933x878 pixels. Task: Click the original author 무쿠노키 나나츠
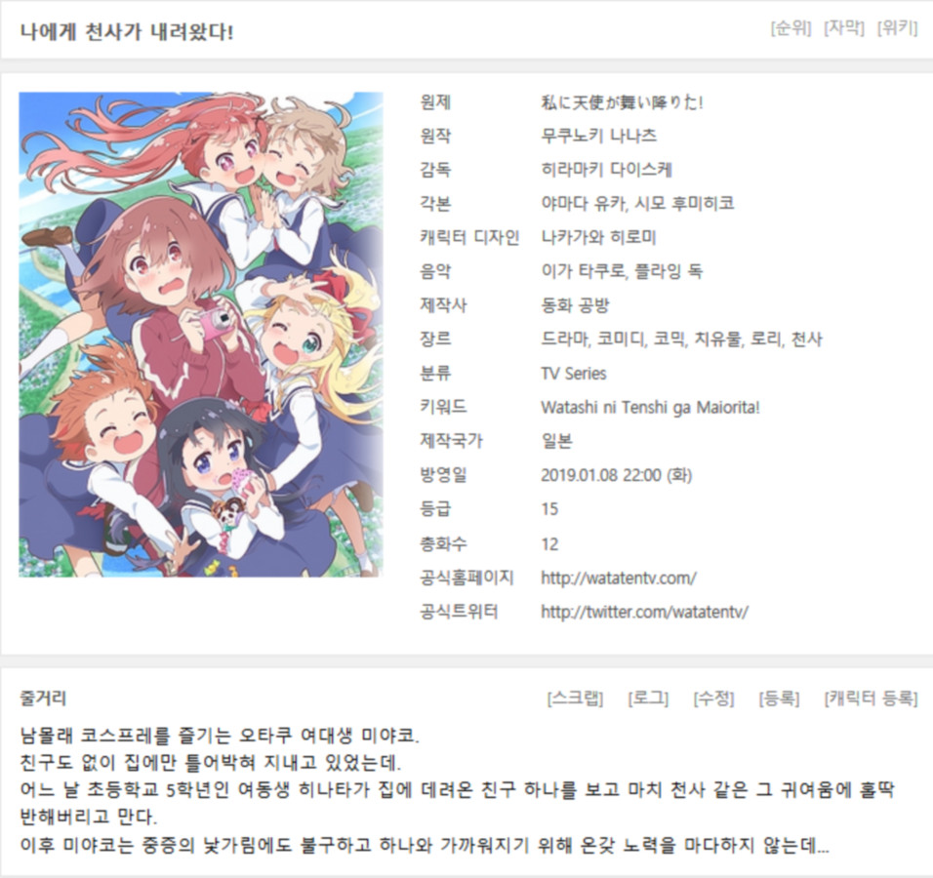tap(598, 136)
